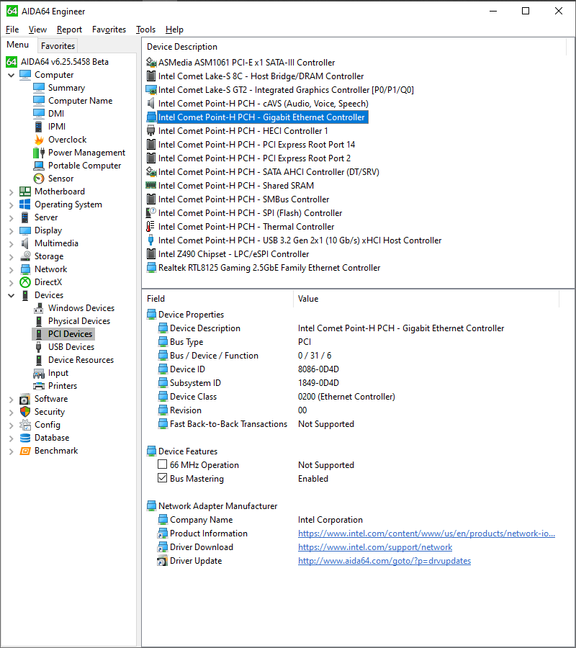Select the Operating System Windows logo icon

pyautogui.click(x=25, y=204)
